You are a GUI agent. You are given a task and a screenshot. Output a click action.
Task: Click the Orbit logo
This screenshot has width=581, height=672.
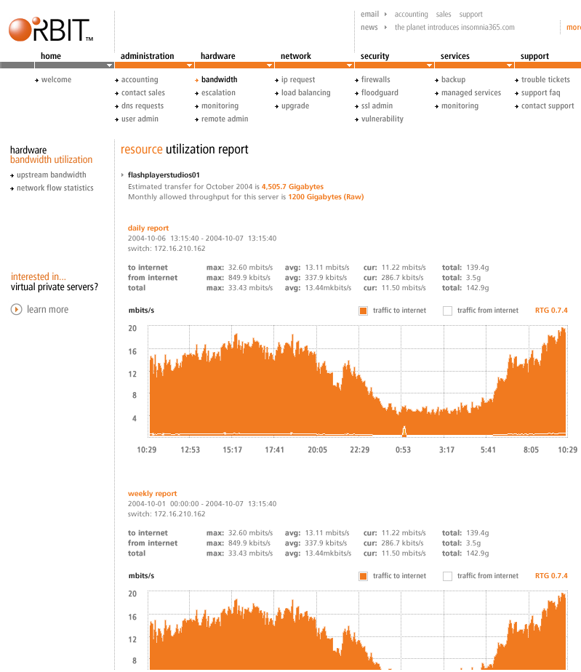pos(51,30)
